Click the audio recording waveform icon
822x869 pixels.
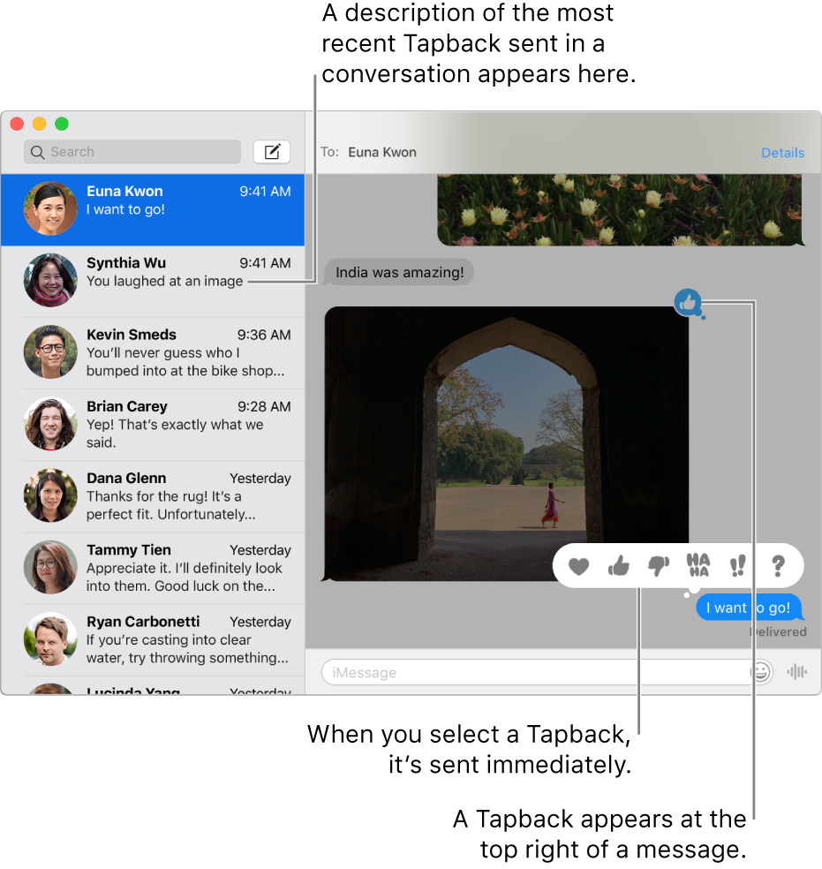point(796,672)
